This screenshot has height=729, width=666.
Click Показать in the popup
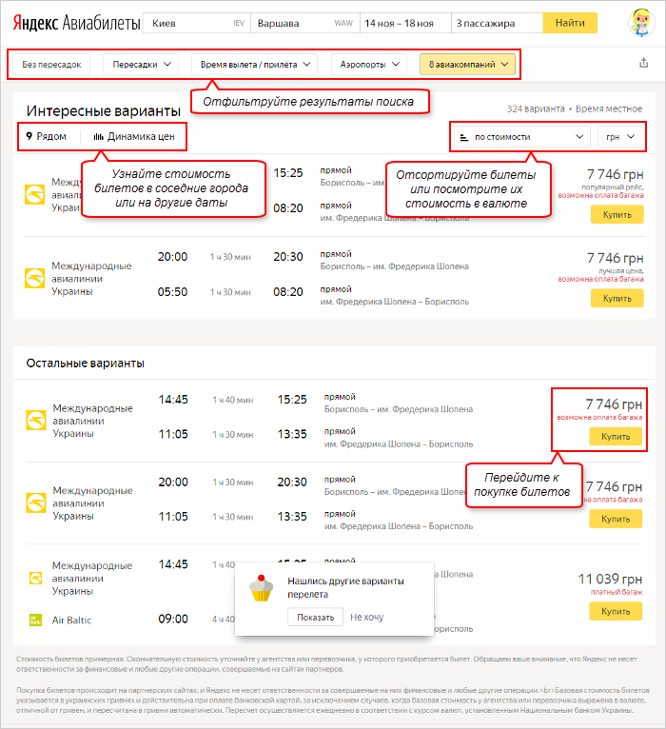click(x=316, y=617)
